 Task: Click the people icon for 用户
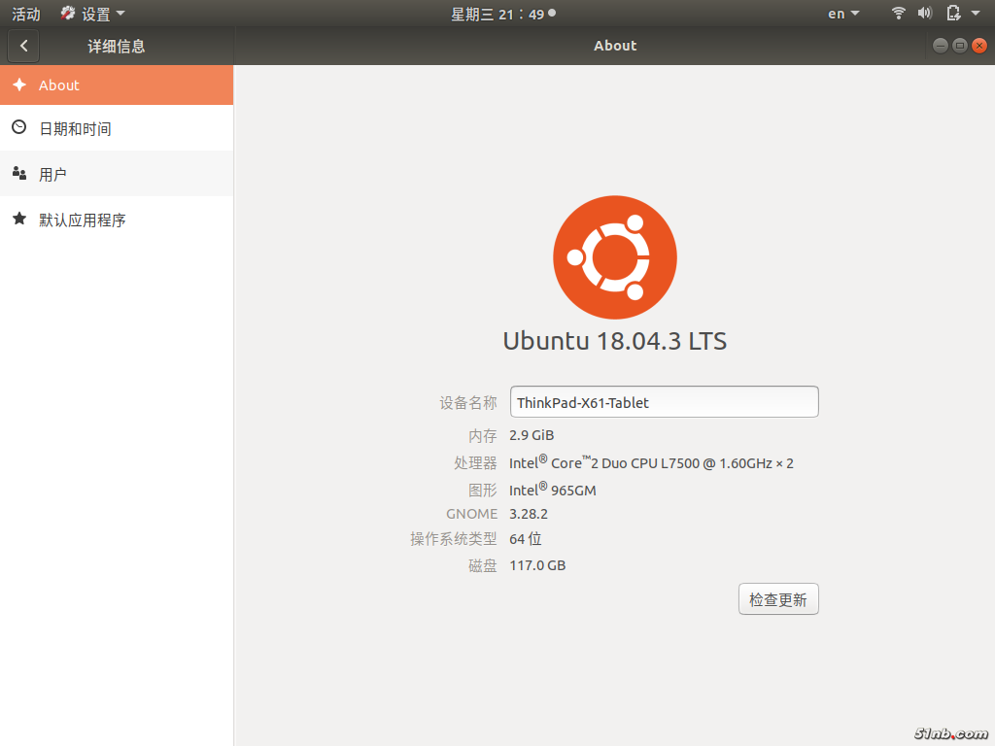pos(18,174)
